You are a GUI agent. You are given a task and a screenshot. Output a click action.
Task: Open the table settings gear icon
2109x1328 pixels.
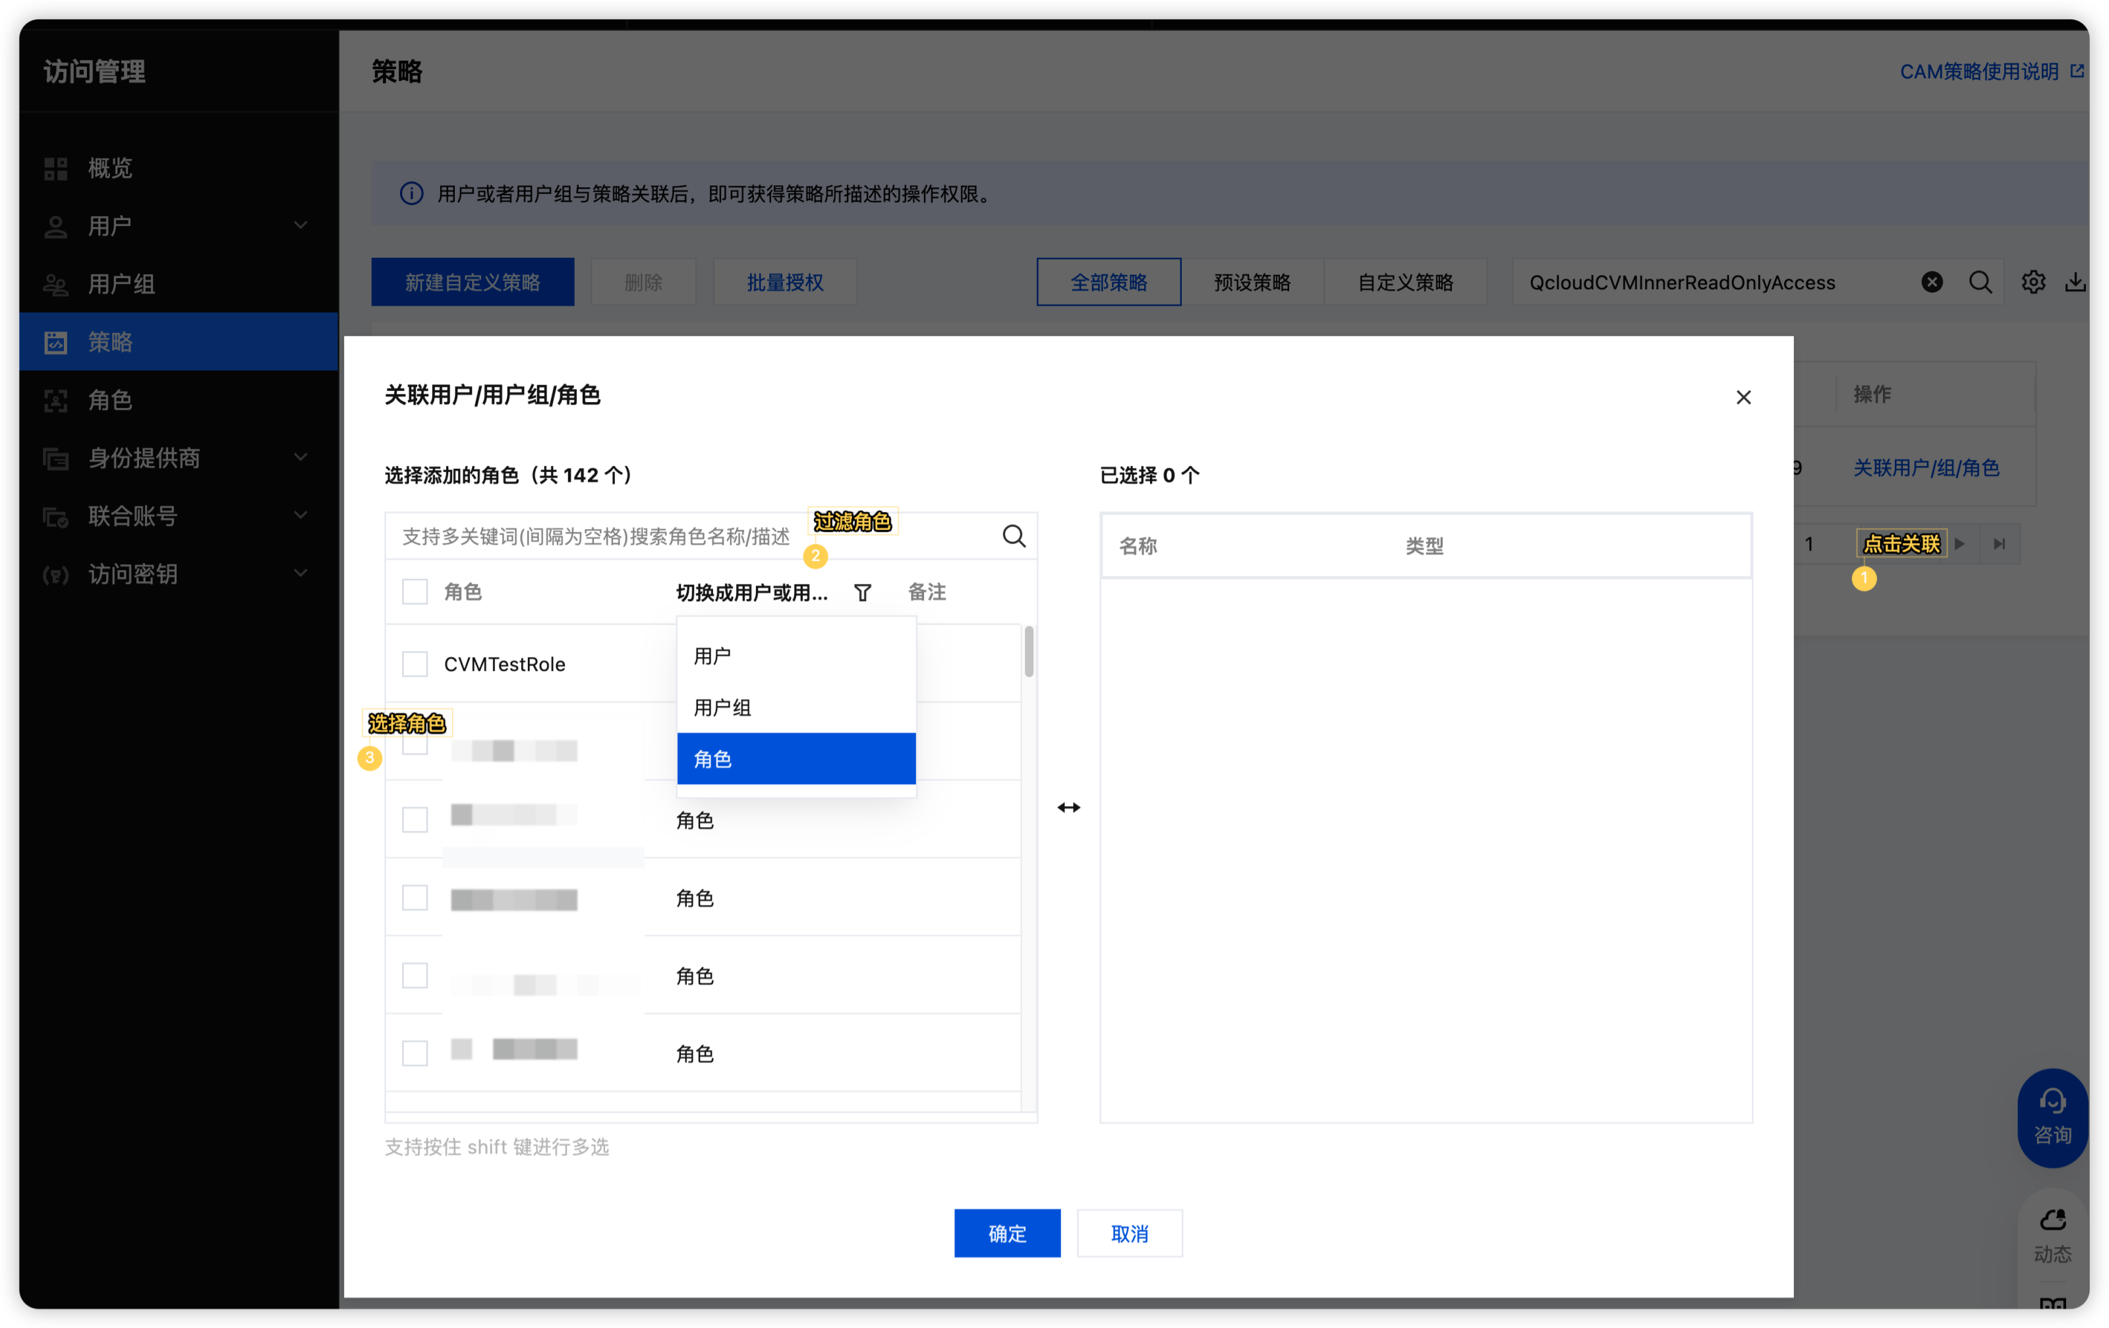tap(2033, 282)
